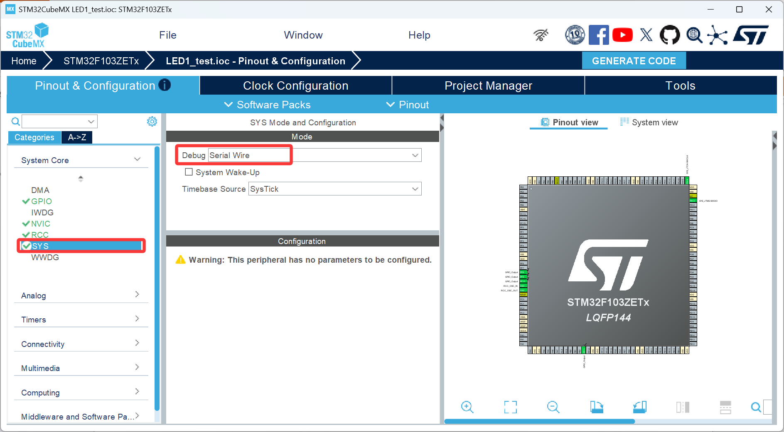Switch to the A->Z list tab
The width and height of the screenshot is (784, 432).
pos(77,137)
